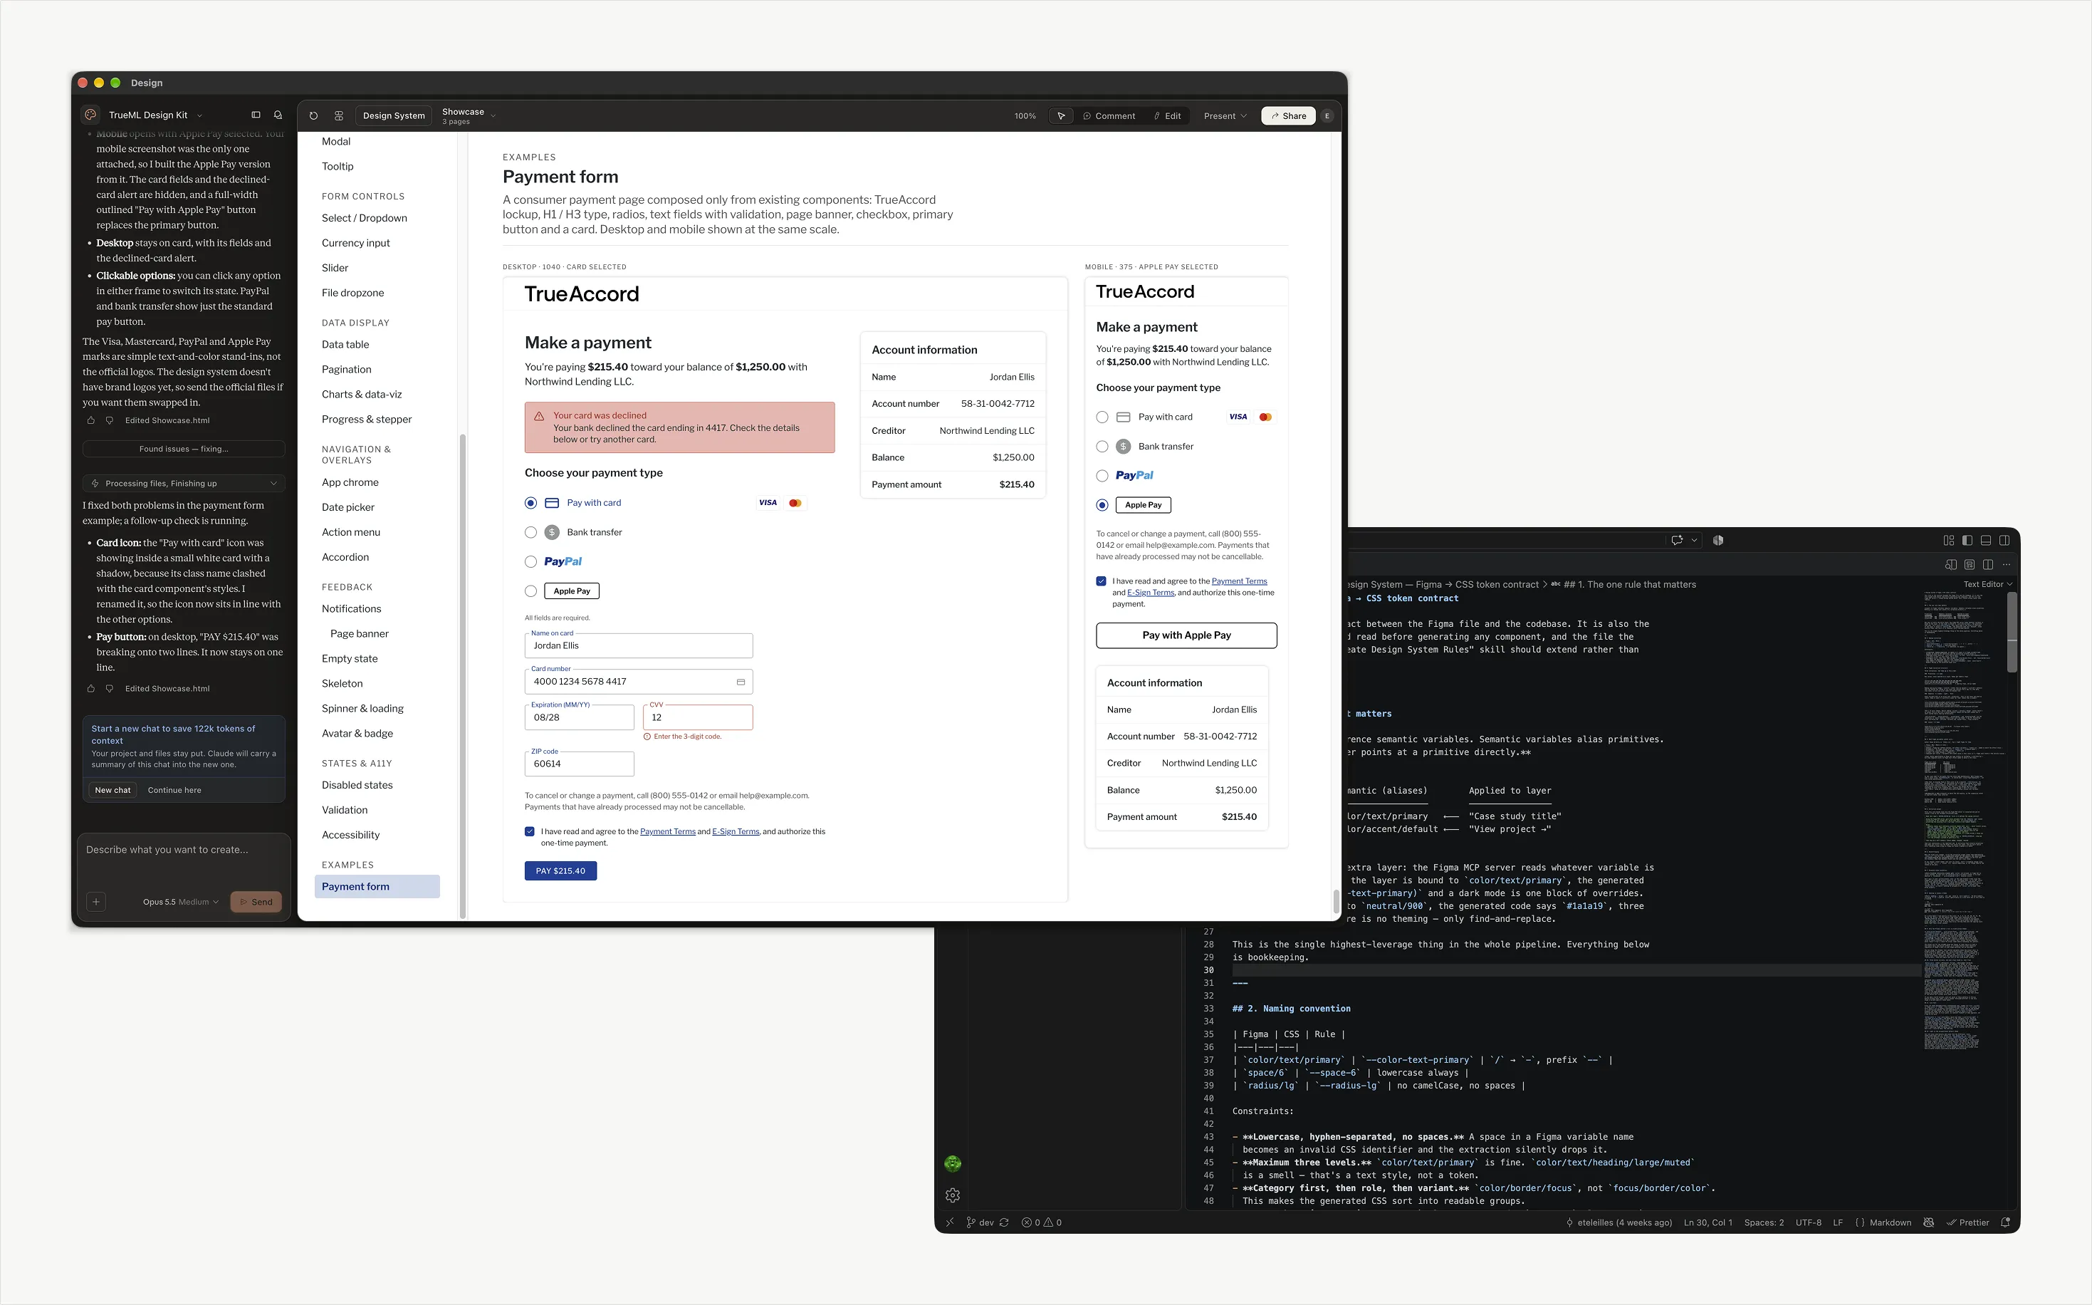Click the split editor icon in editor tab bar
Screen dimensions: 2092x1305
tap(1987, 564)
